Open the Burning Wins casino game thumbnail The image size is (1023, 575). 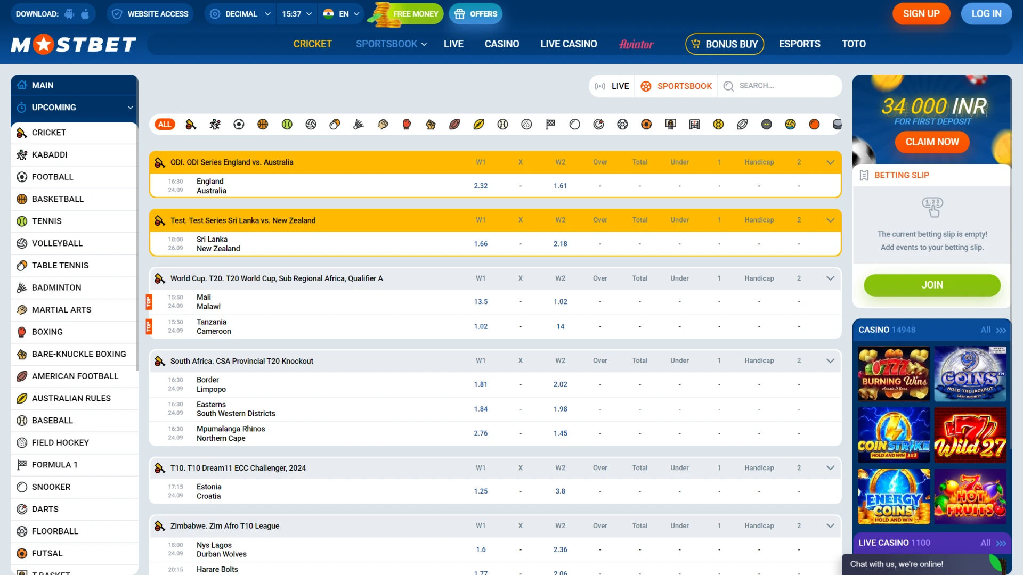pos(894,374)
